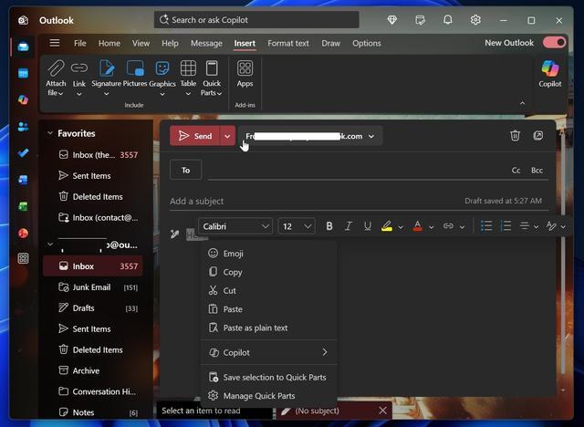
Task: Collapse the account folder list
Action: point(50,245)
